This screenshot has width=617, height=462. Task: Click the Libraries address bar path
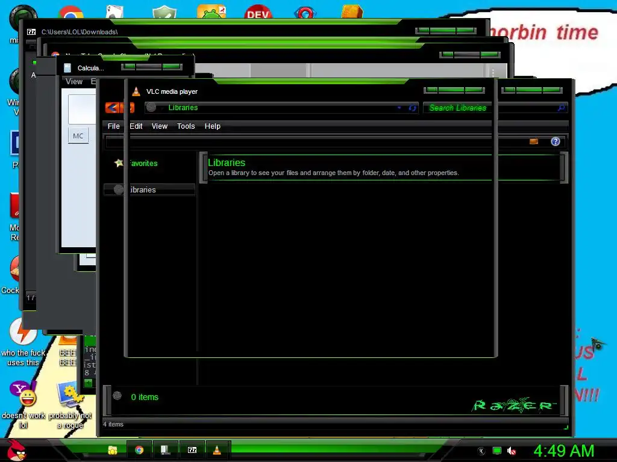coord(183,108)
